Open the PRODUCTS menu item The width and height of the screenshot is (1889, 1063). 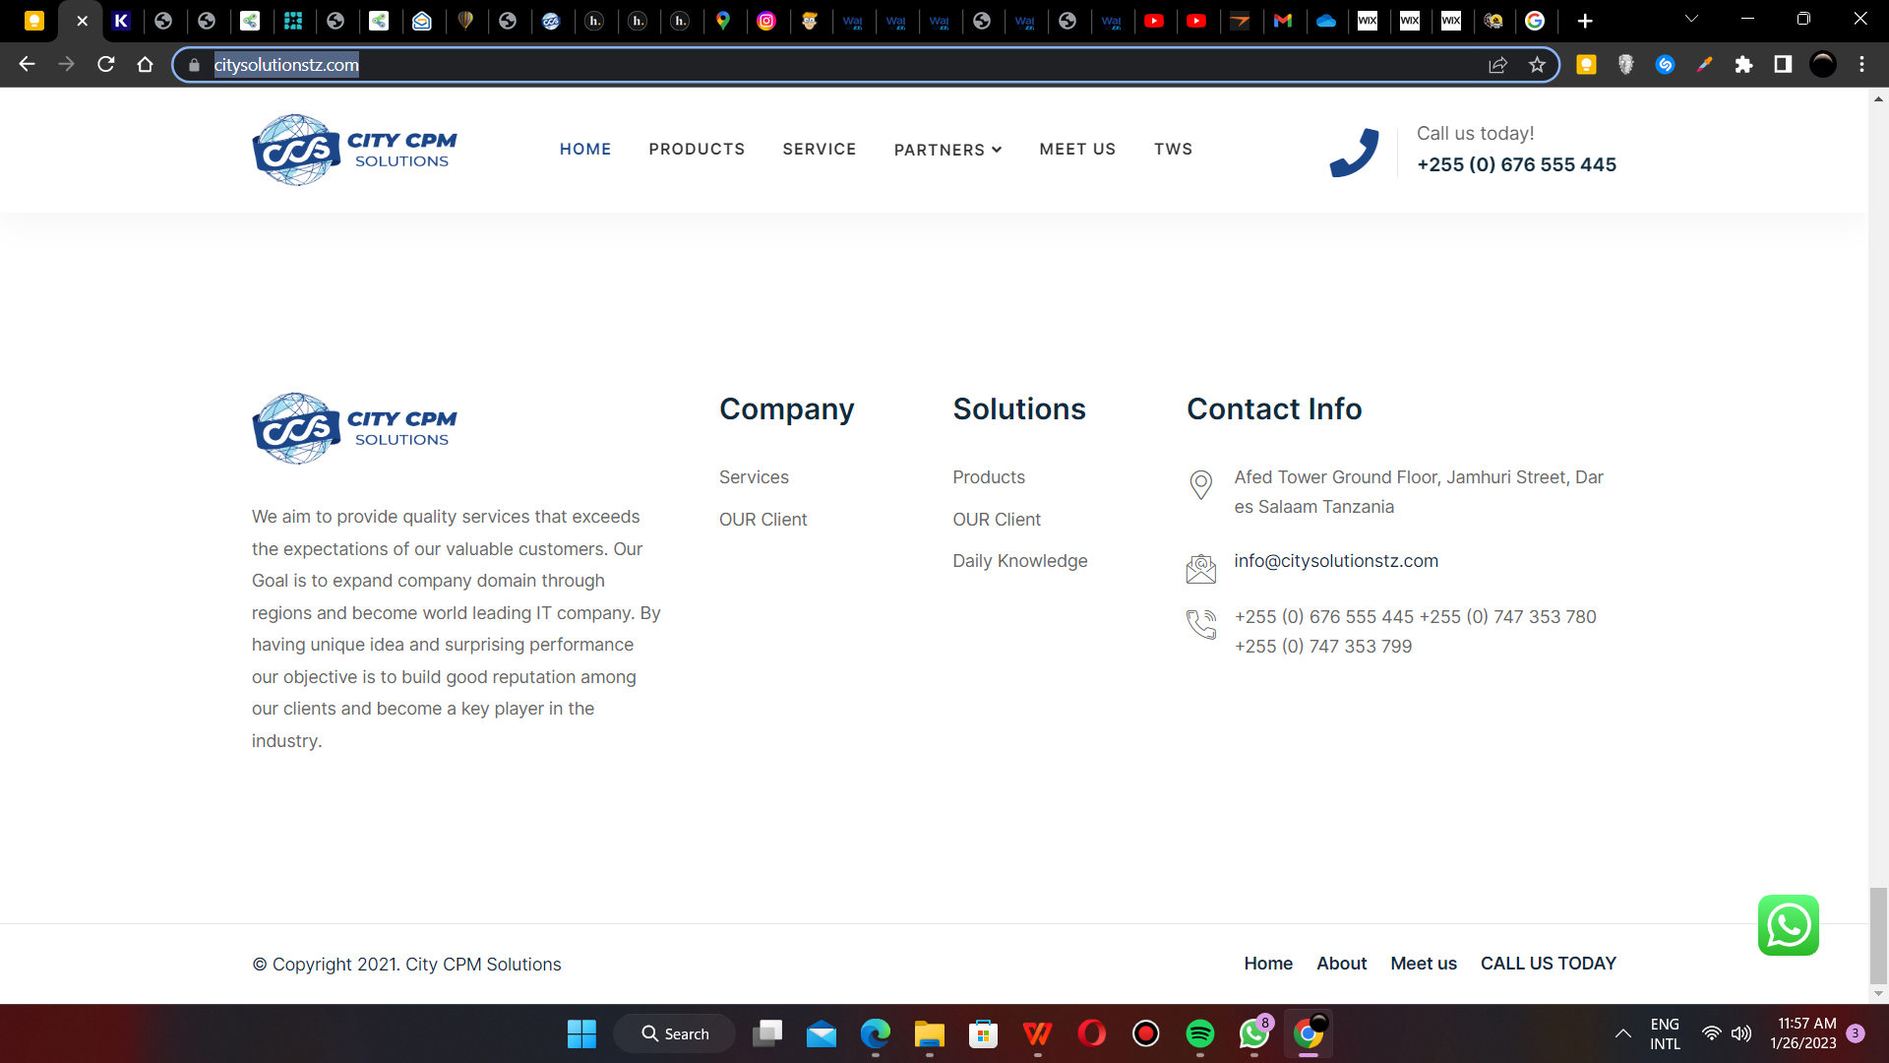click(697, 149)
